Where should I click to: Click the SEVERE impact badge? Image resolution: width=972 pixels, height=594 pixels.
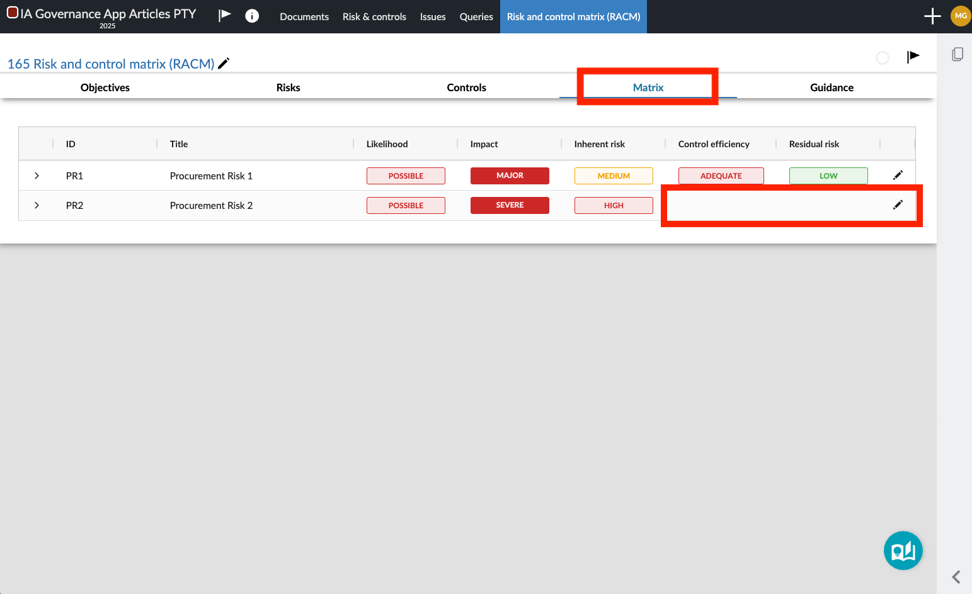pos(510,205)
